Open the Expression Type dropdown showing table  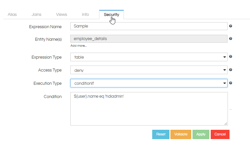click(x=149, y=57)
